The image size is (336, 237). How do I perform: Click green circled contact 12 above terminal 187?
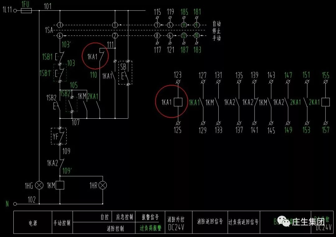pyautogui.click(x=184, y=36)
